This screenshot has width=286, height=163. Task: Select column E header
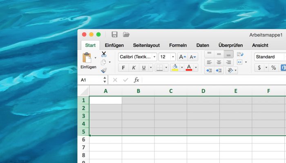click(x=236, y=91)
